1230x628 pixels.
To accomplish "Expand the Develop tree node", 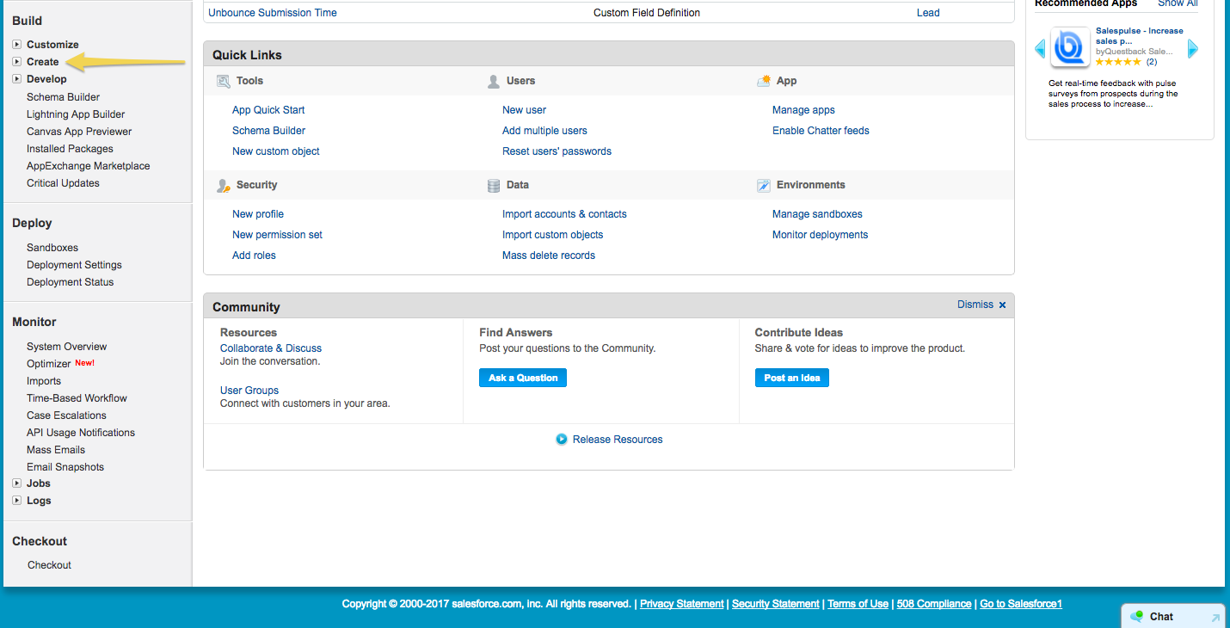I will coord(17,78).
